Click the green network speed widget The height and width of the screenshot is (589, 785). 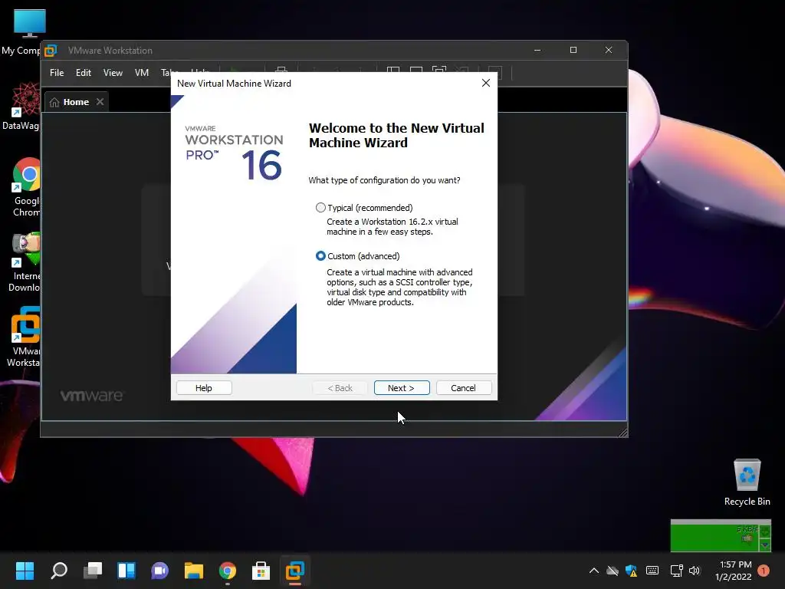[x=721, y=535]
